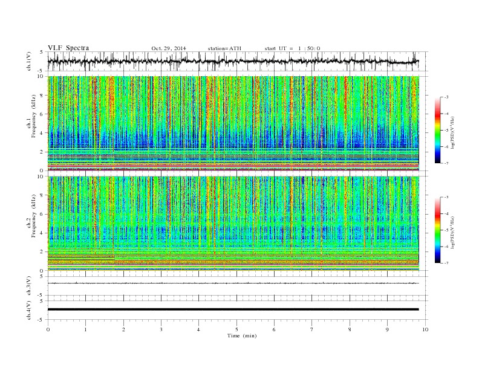Click the 'start UT = 1:50:0' label
This screenshot has width=479, height=370.
(x=292, y=48)
